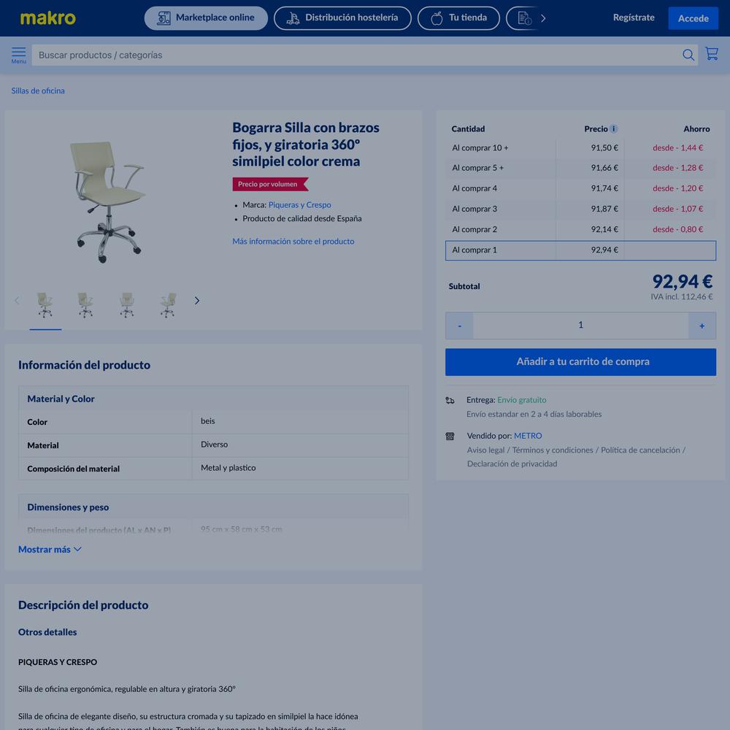Viewport: 730px width, 730px height.
Task: Click the 92,94 € subtotal amount
Action: pos(682,282)
